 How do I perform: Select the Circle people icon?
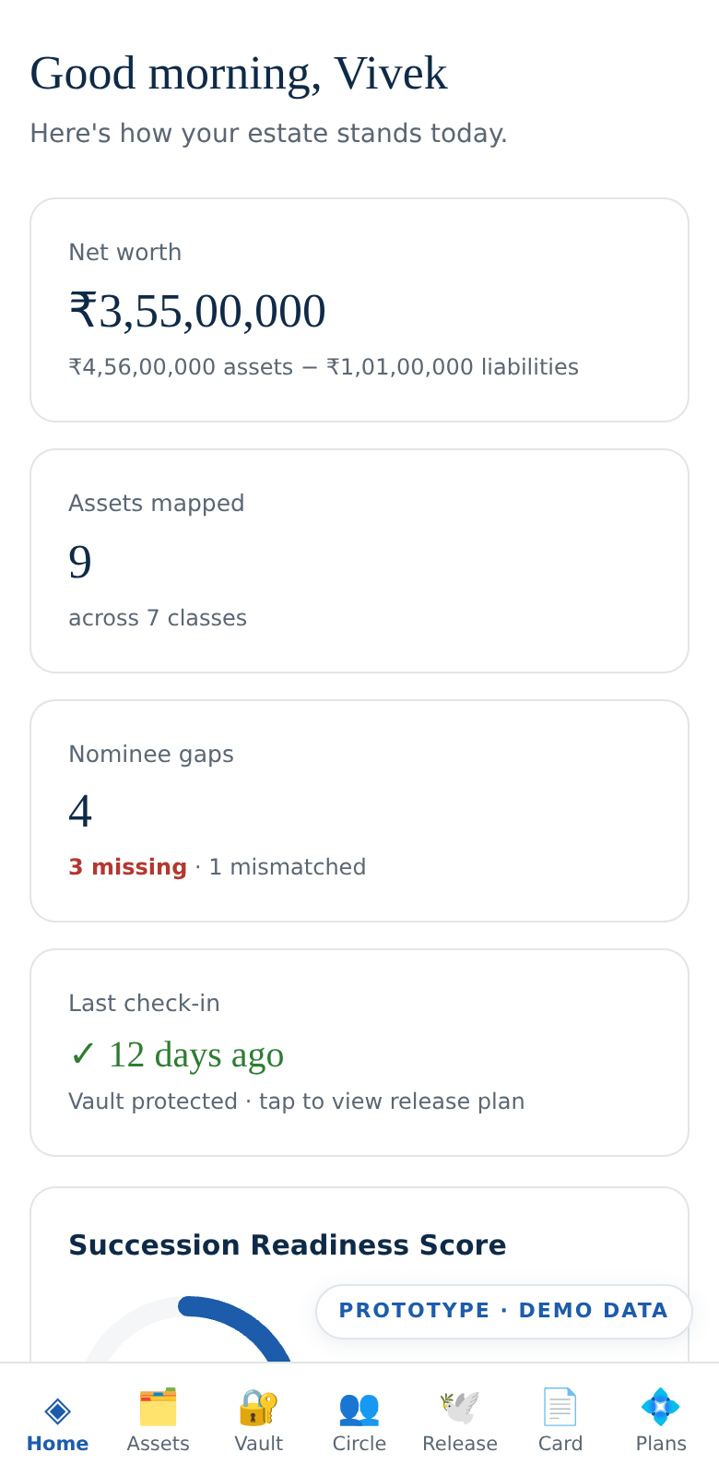coord(359,1407)
